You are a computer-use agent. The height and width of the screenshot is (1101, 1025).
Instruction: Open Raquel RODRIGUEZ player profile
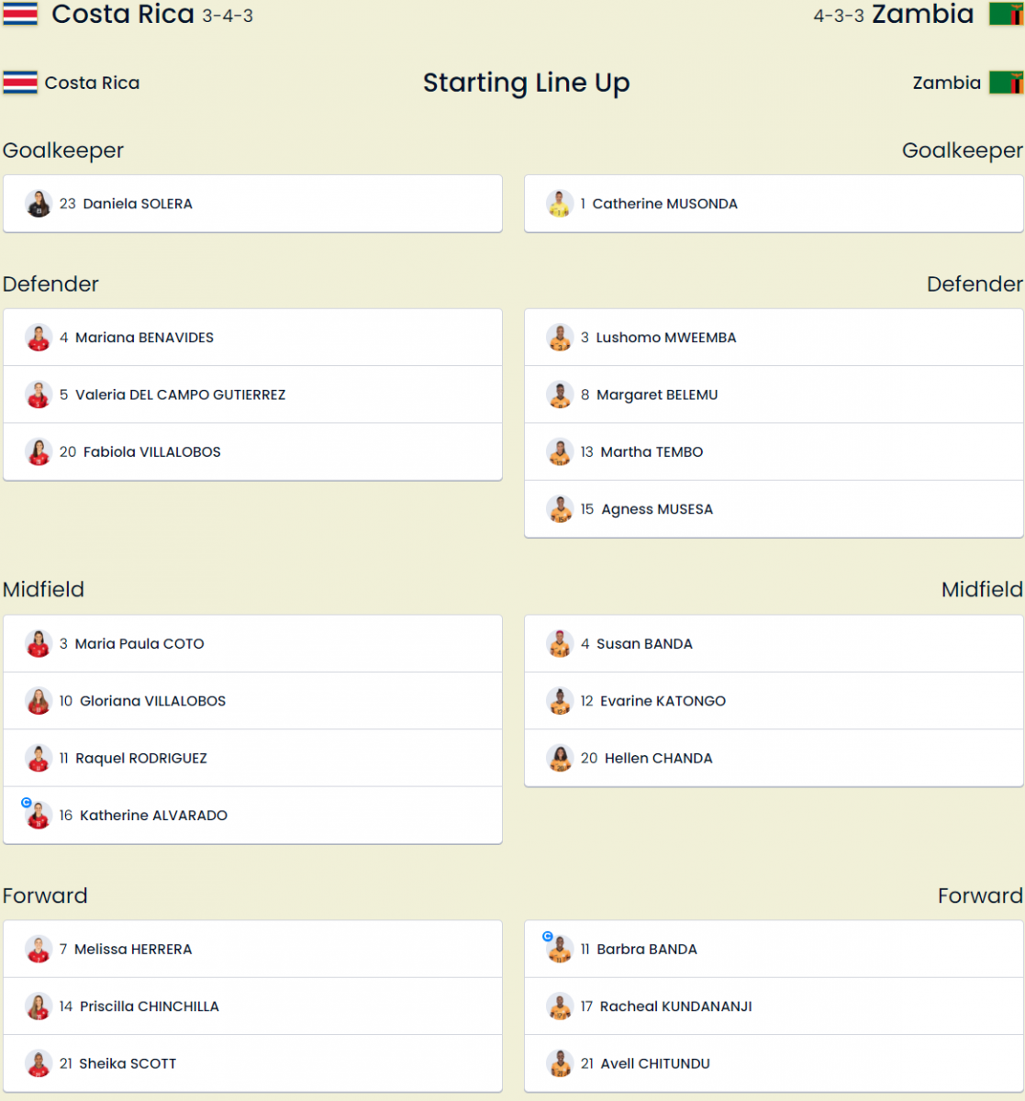(x=252, y=758)
